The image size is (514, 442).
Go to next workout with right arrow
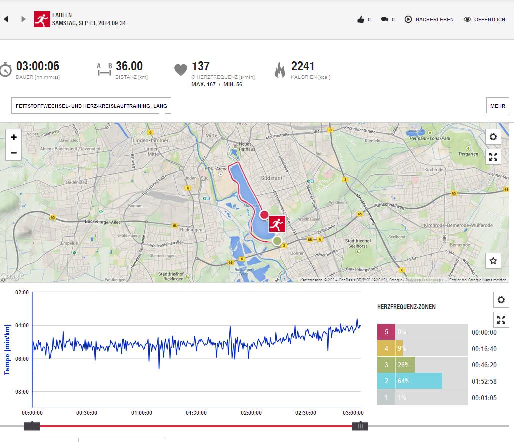pos(23,19)
